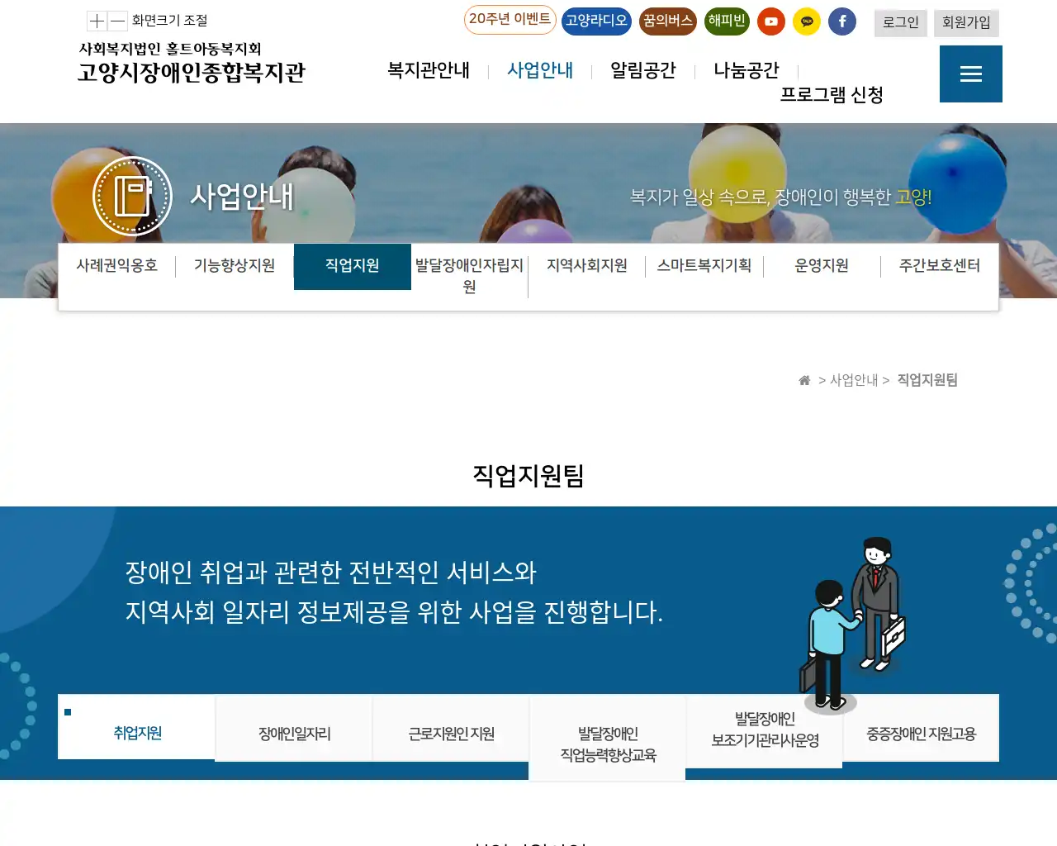The height and width of the screenshot is (846, 1057).
Task: Select the 사례권익옹호 submenu
Action: pos(117,266)
